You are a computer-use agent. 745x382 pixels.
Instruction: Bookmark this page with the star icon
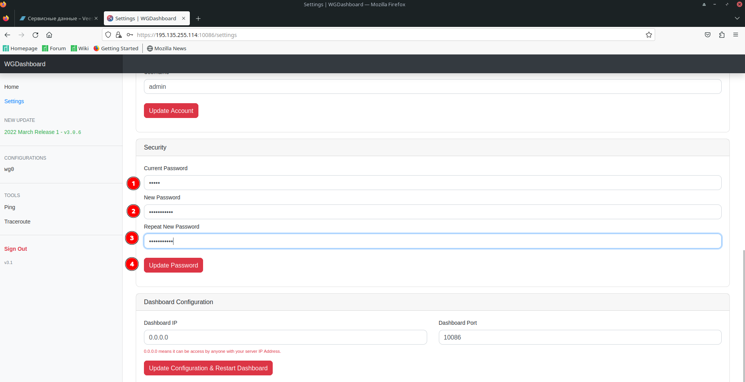tap(649, 35)
